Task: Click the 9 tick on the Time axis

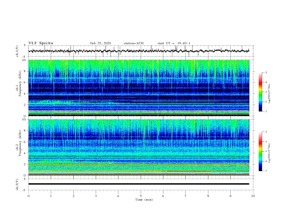Action: tap(230, 196)
